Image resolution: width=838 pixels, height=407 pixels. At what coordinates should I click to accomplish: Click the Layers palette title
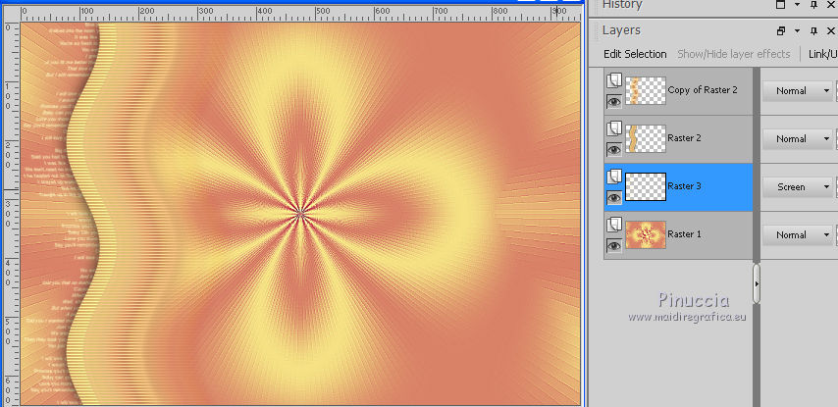[621, 30]
